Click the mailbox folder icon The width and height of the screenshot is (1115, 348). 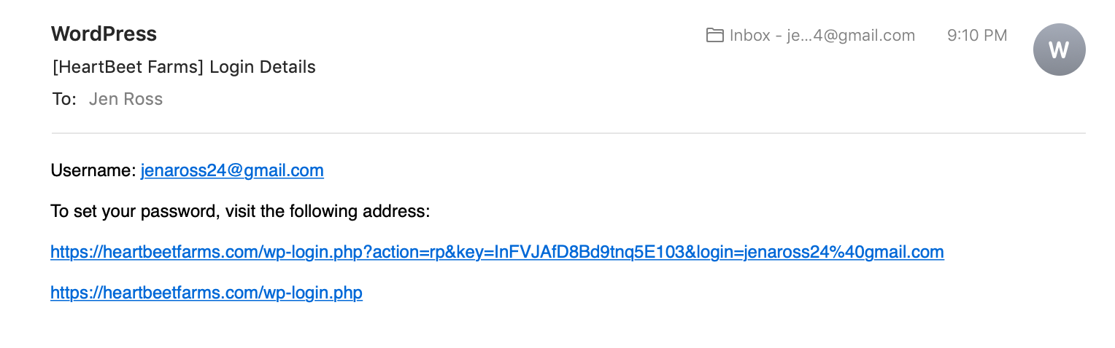click(714, 35)
